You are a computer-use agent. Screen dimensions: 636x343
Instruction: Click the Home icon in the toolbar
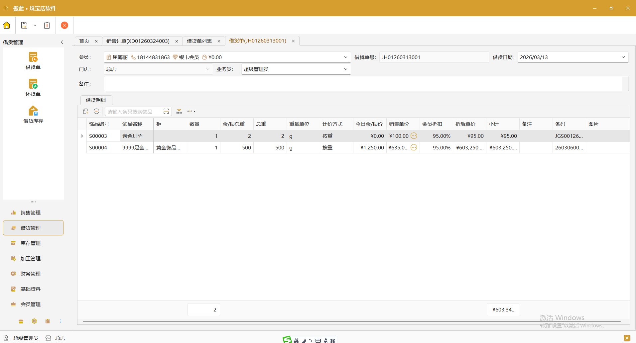(x=7, y=25)
